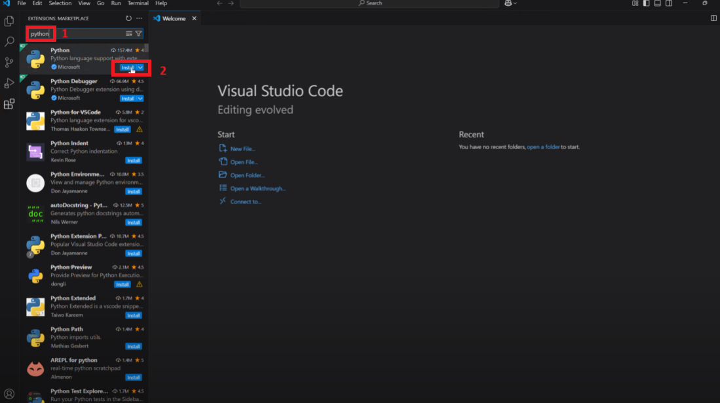The width and height of the screenshot is (720, 403).
Task: Install the Python Preview extension
Action: 122,284
